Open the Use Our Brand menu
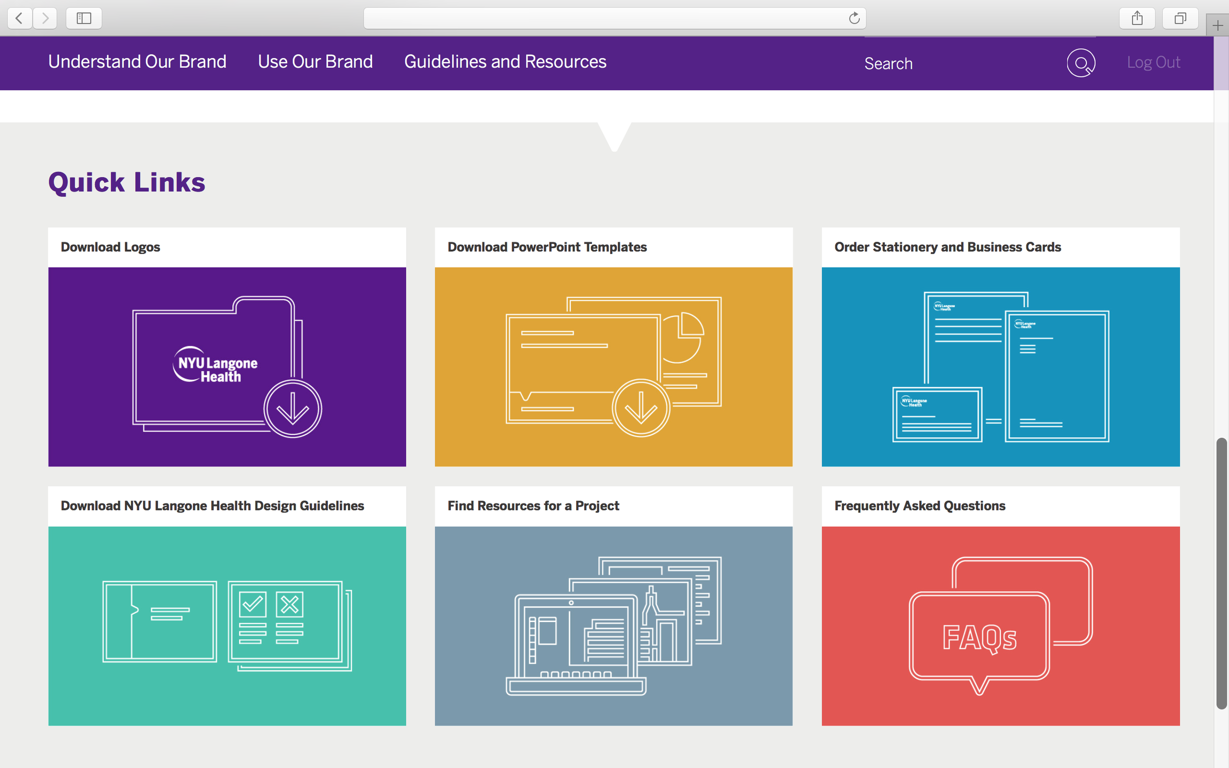 [x=315, y=61]
